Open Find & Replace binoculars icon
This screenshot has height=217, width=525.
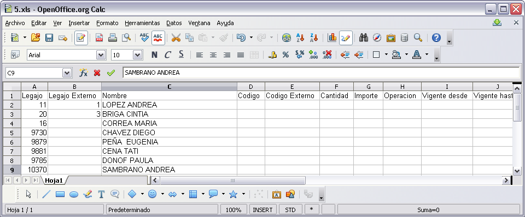point(364,38)
